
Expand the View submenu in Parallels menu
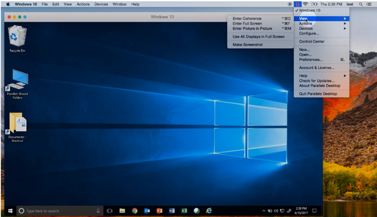[x=321, y=19]
